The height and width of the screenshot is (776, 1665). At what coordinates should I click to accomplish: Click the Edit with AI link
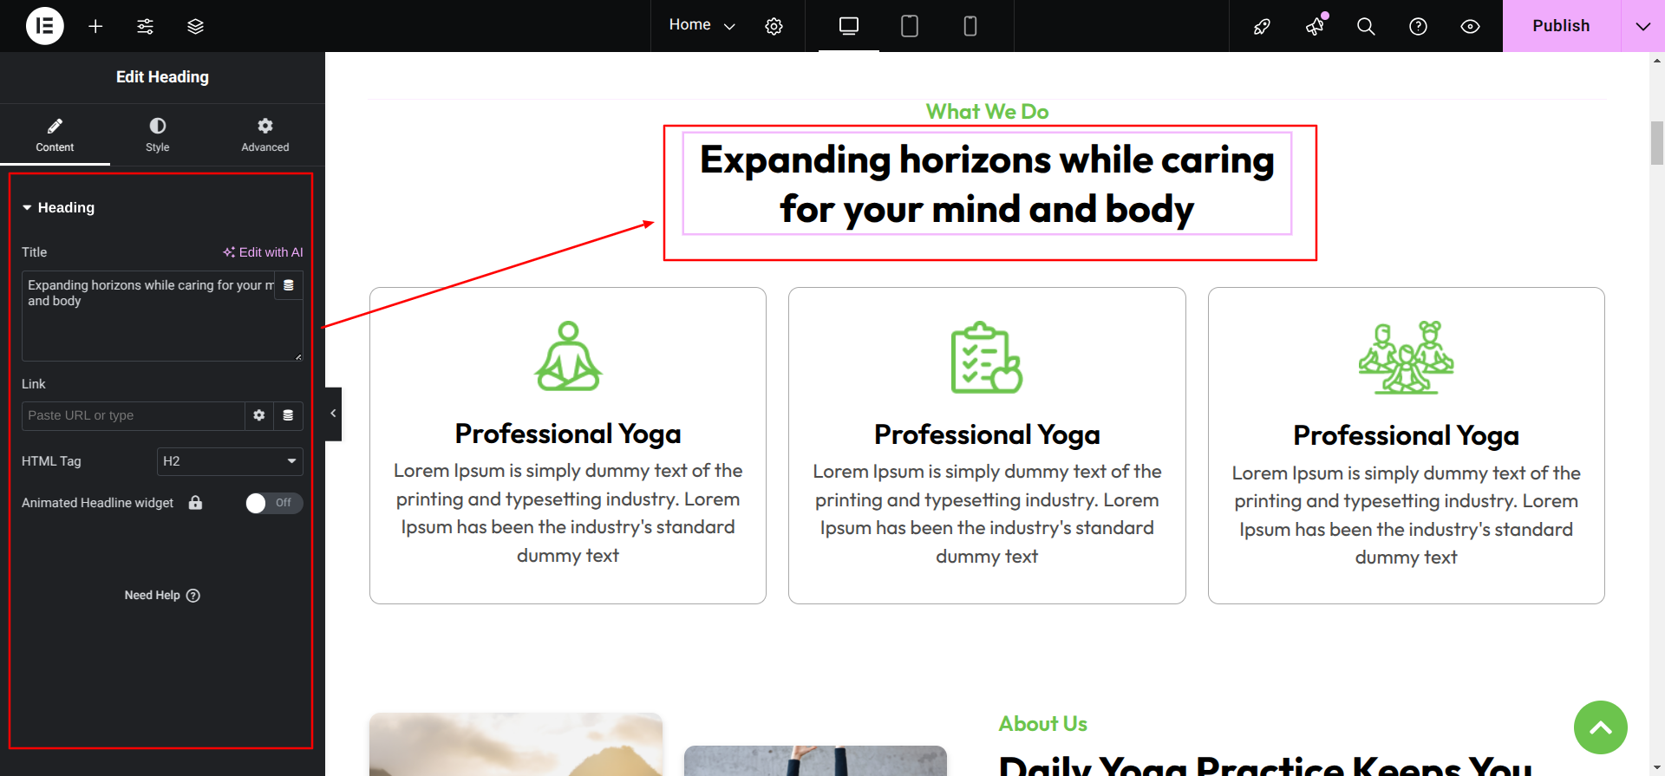(263, 252)
